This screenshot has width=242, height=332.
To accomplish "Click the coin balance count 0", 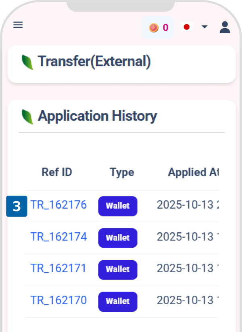I will [x=165, y=28].
